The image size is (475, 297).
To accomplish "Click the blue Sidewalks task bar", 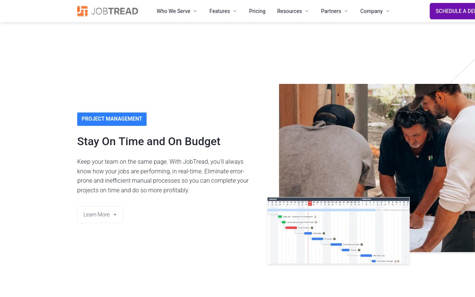I will (308, 233).
